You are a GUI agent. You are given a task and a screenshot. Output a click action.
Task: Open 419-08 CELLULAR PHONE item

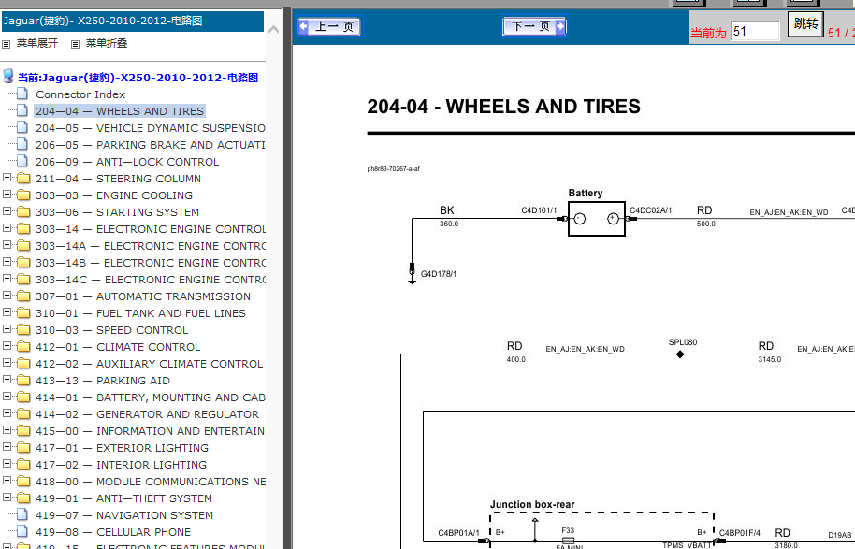click(x=113, y=532)
